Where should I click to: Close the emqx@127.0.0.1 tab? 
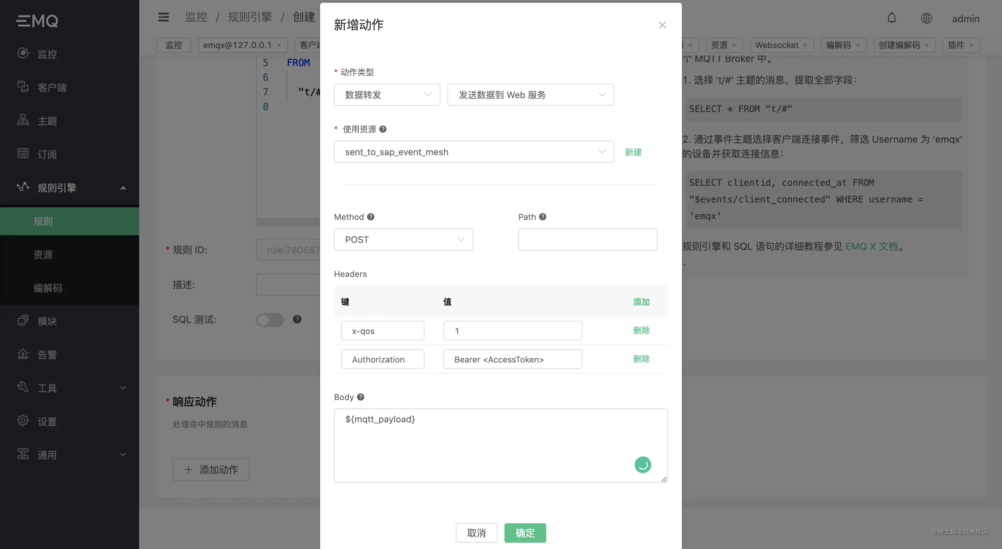coord(279,45)
